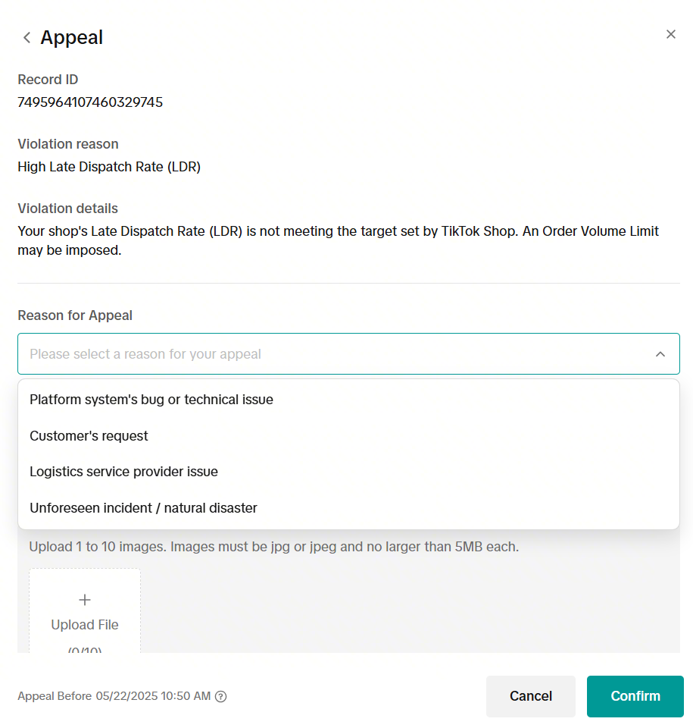
Task: Pick "Logistics service provider issue" option
Action: click(124, 472)
